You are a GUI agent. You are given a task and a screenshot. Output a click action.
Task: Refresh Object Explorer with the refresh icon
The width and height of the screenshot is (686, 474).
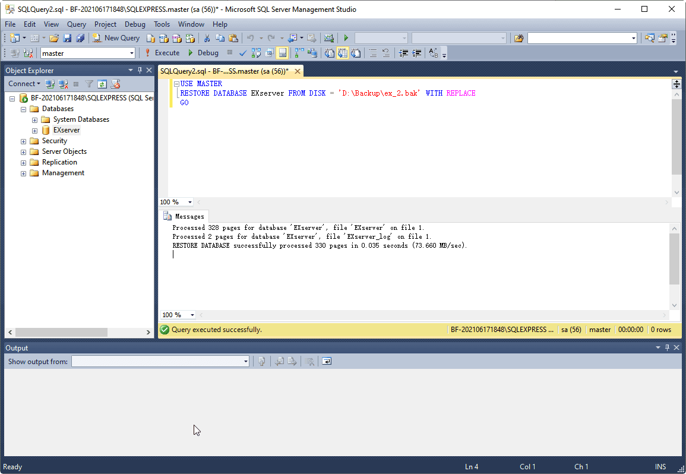[x=102, y=84]
